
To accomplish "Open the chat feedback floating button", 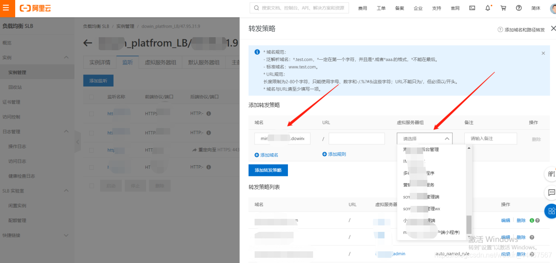I will click(x=551, y=192).
